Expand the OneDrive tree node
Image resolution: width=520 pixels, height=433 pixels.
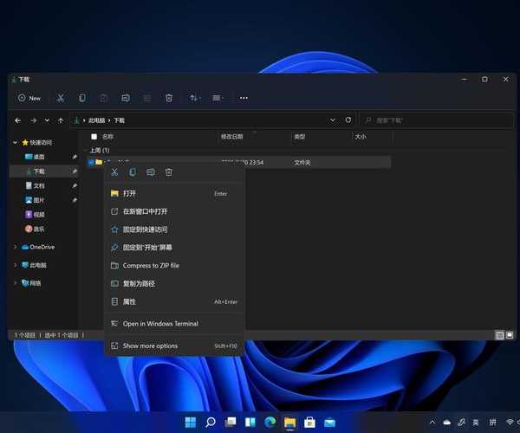15,247
